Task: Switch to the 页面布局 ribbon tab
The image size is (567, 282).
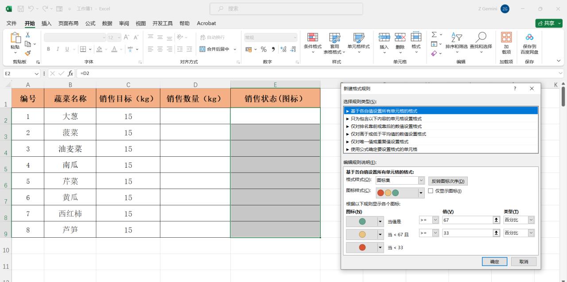Action: (69, 23)
